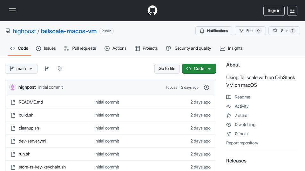The image size is (305, 171).
Task: Open the README.md file
Action: pos(31,102)
